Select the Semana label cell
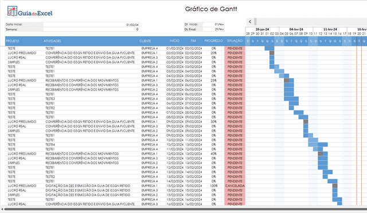Image resolution: width=367 pixels, height=213 pixels. (24, 29)
